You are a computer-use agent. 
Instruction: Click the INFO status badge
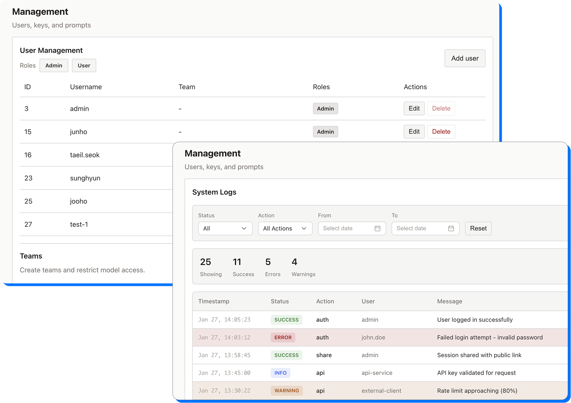(x=280, y=373)
